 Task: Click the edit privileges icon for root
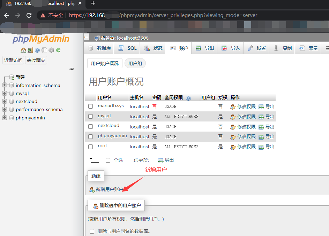[233, 147]
